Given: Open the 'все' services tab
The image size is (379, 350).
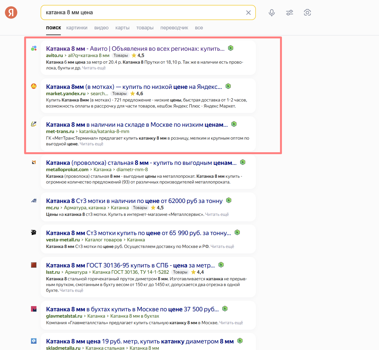Looking at the screenshot, I should point(199,28).
